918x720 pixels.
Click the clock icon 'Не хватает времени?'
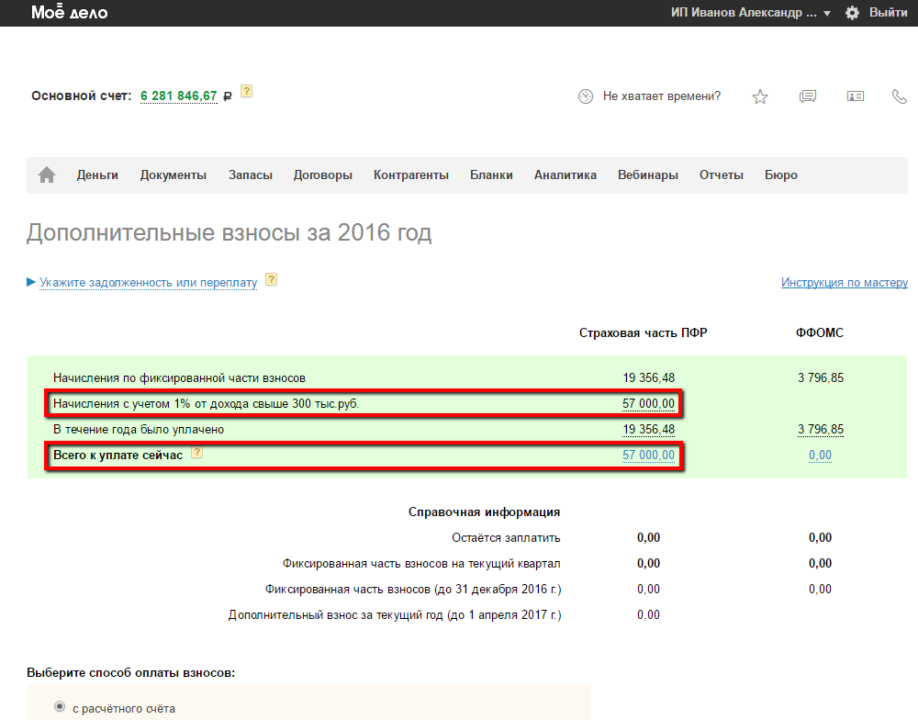(586, 96)
